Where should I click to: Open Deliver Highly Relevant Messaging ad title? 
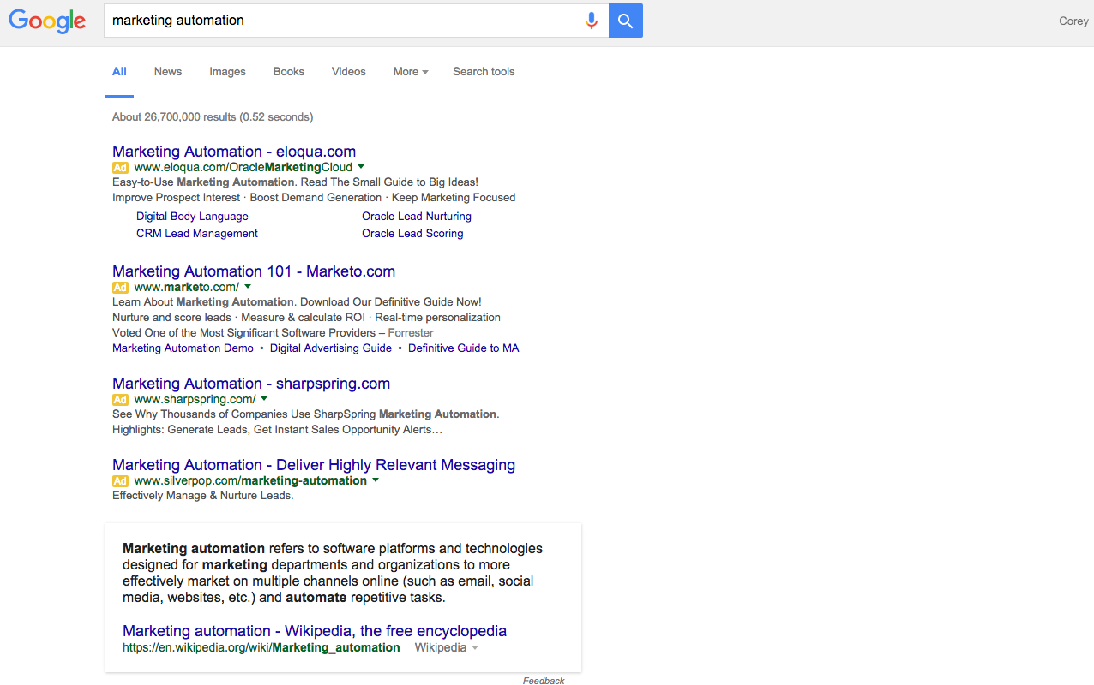[x=314, y=465]
